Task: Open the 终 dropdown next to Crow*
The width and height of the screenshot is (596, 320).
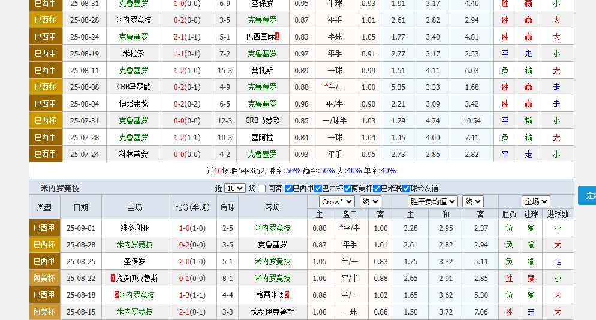Action: (x=370, y=201)
